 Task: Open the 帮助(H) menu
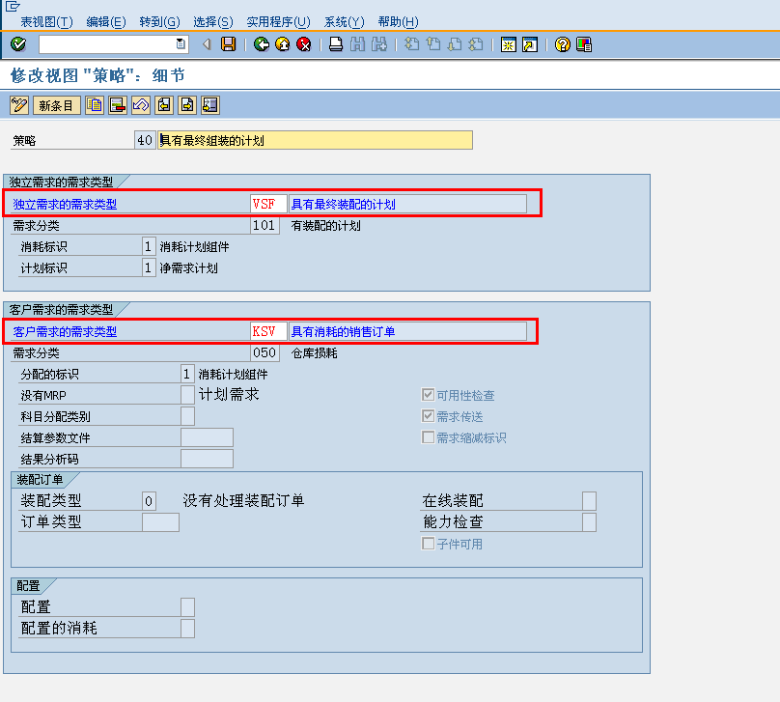(398, 22)
